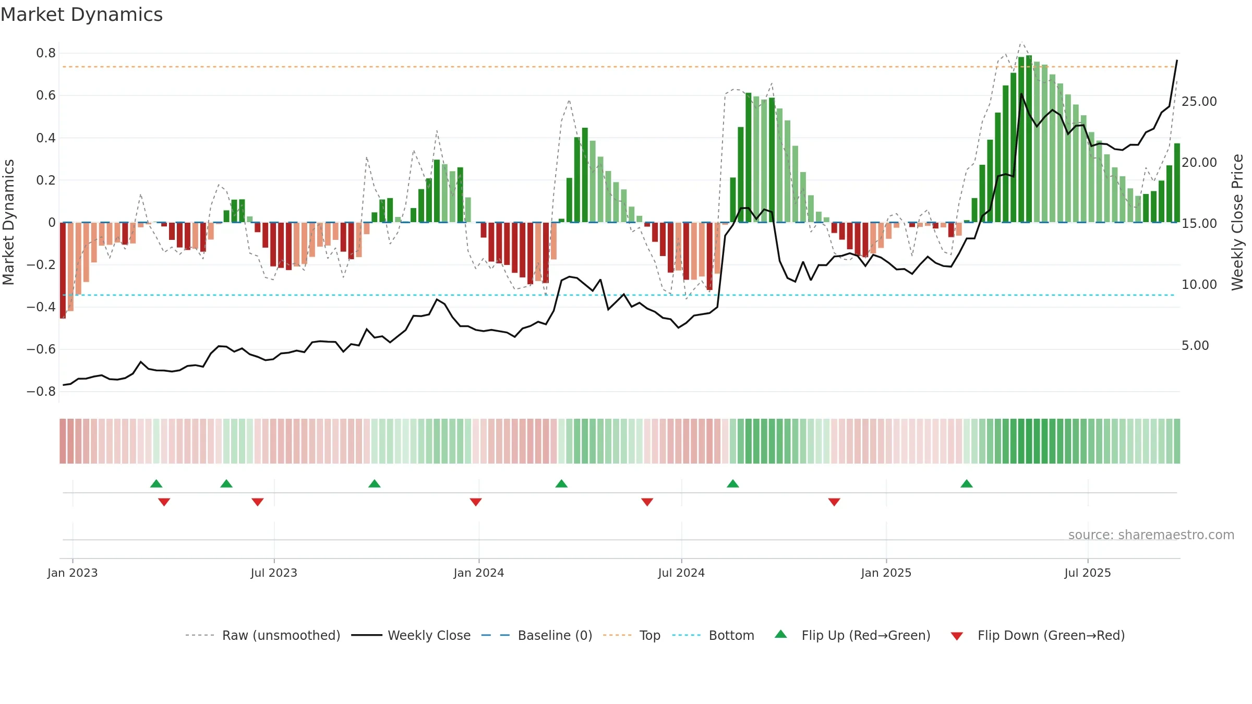Toggle Flip Up (Red→Green) legend entry
This screenshot has width=1252, height=704.
tap(852, 635)
